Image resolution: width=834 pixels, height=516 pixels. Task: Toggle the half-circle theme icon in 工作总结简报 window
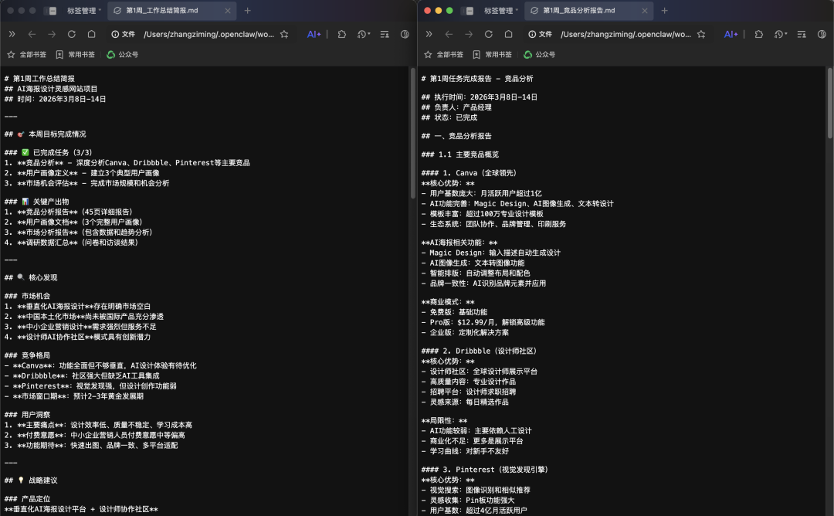tap(405, 34)
